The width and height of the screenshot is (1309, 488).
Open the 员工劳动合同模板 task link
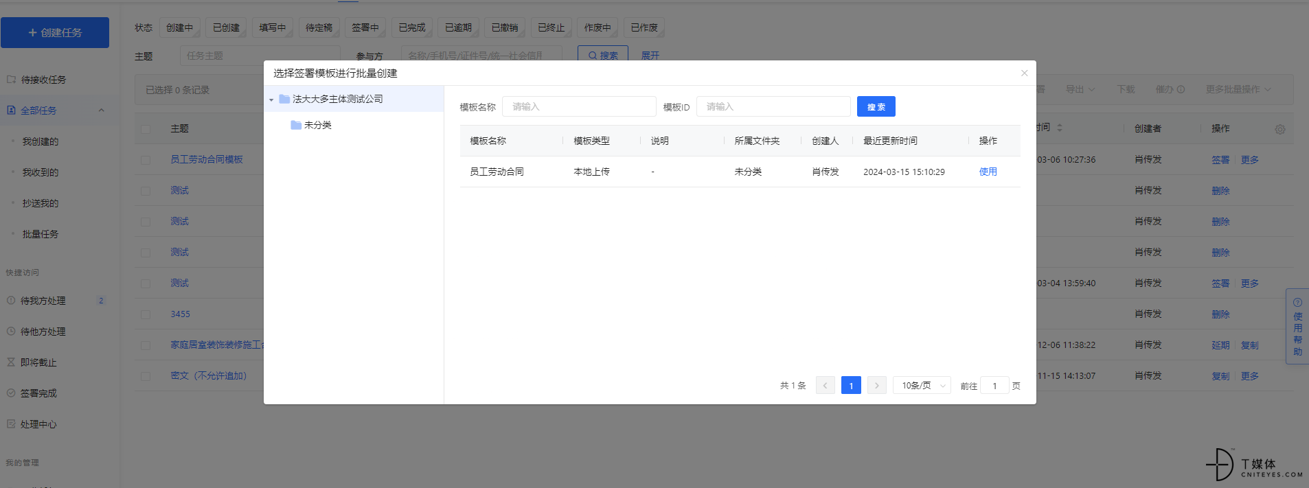(207, 159)
